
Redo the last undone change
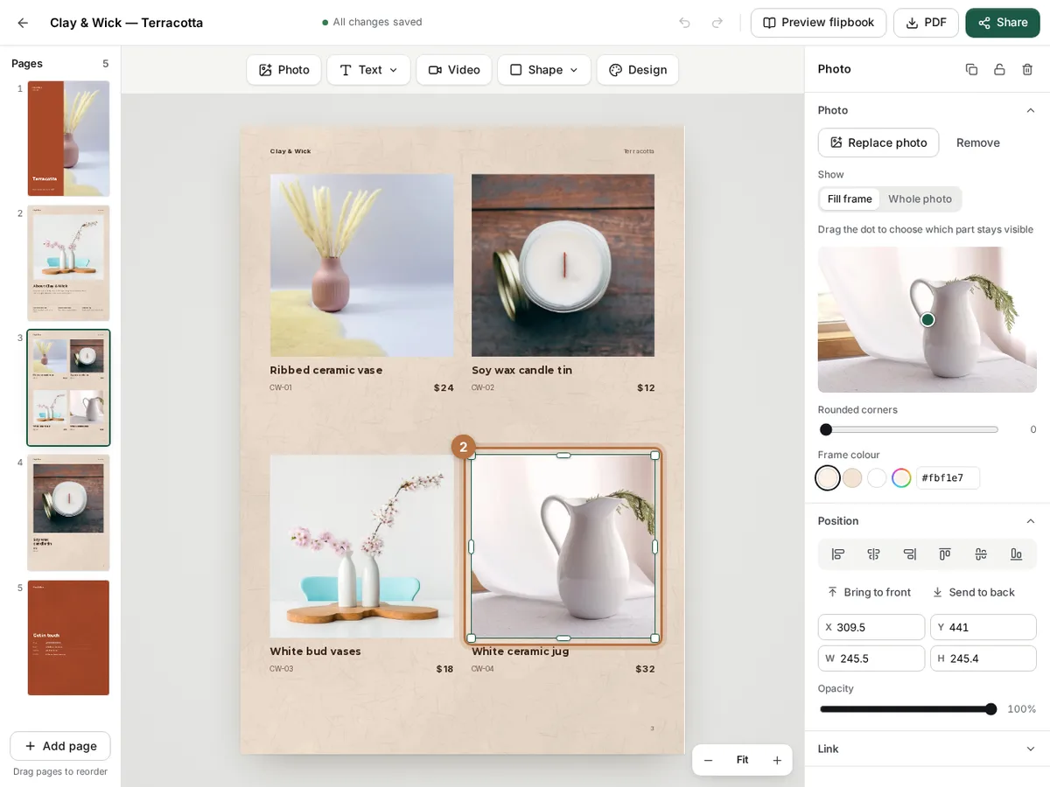(717, 23)
